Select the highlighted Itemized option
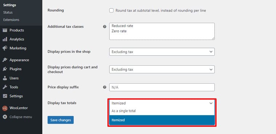Image resolution: width=276 pixels, height=134 pixels. tap(162, 120)
